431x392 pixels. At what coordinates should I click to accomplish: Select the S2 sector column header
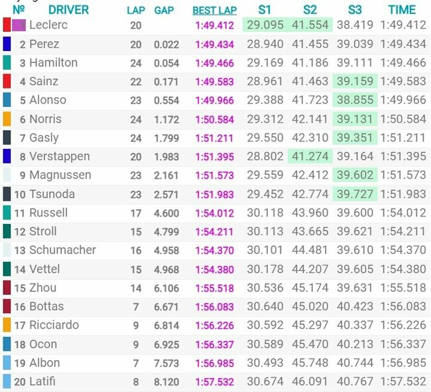[309, 10]
